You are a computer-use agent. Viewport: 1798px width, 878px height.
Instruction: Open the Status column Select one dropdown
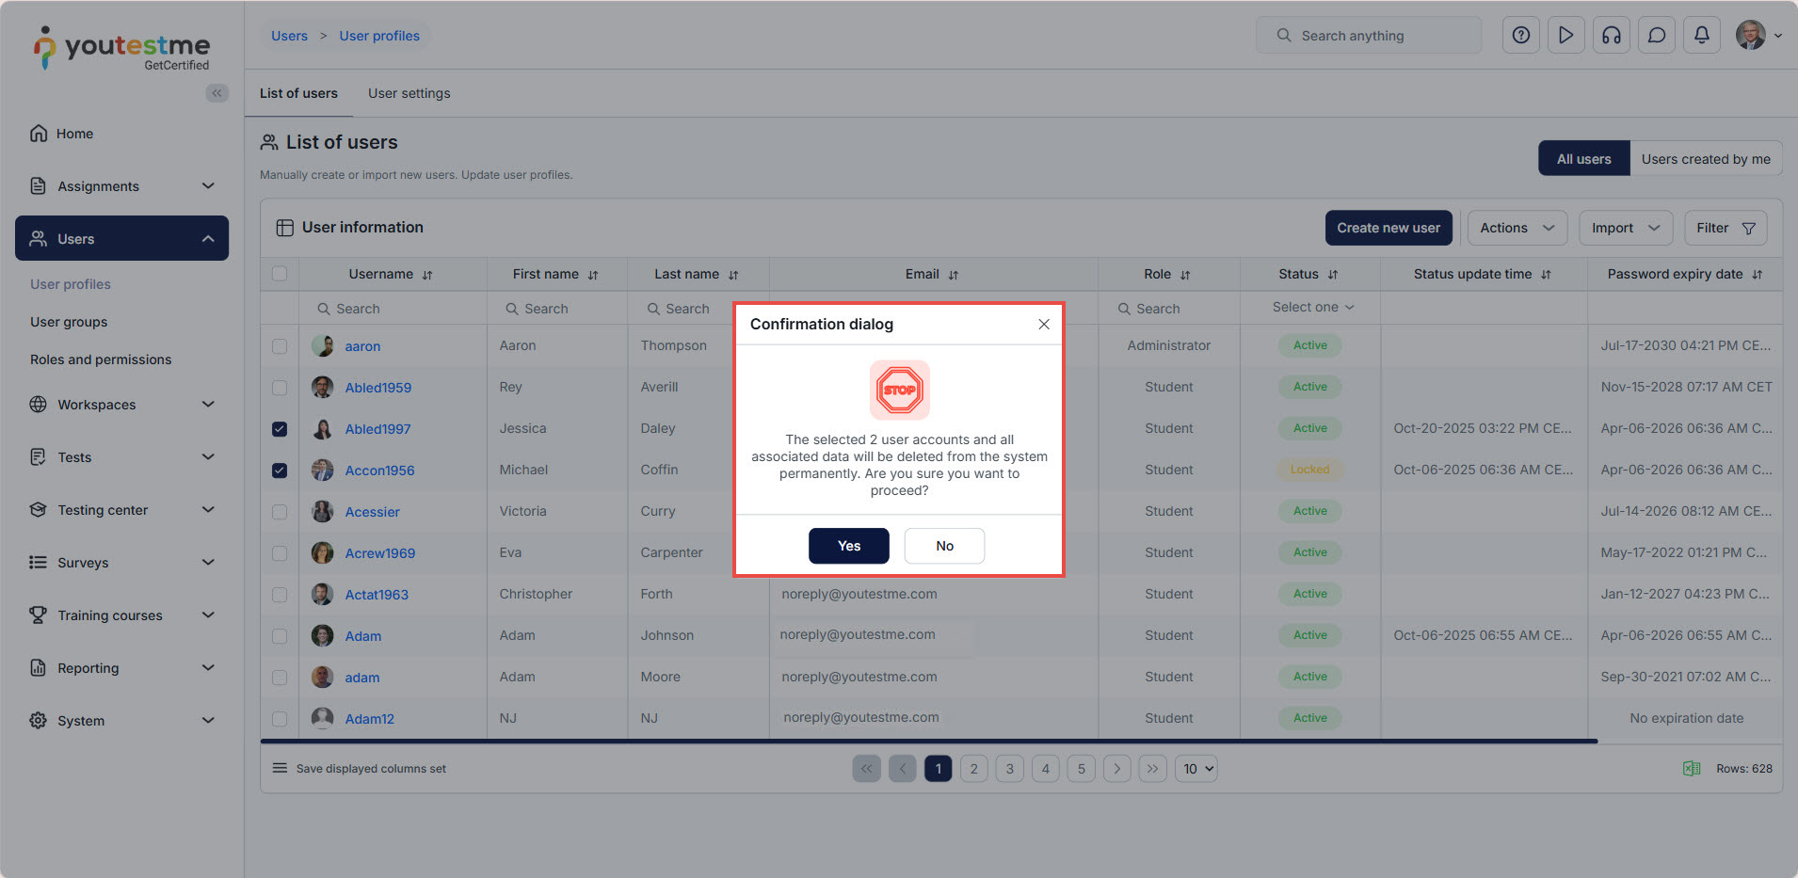pyautogui.click(x=1310, y=307)
